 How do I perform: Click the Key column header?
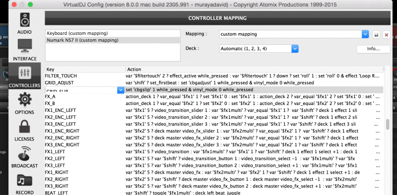pyautogui.click(x=85, y=69)
